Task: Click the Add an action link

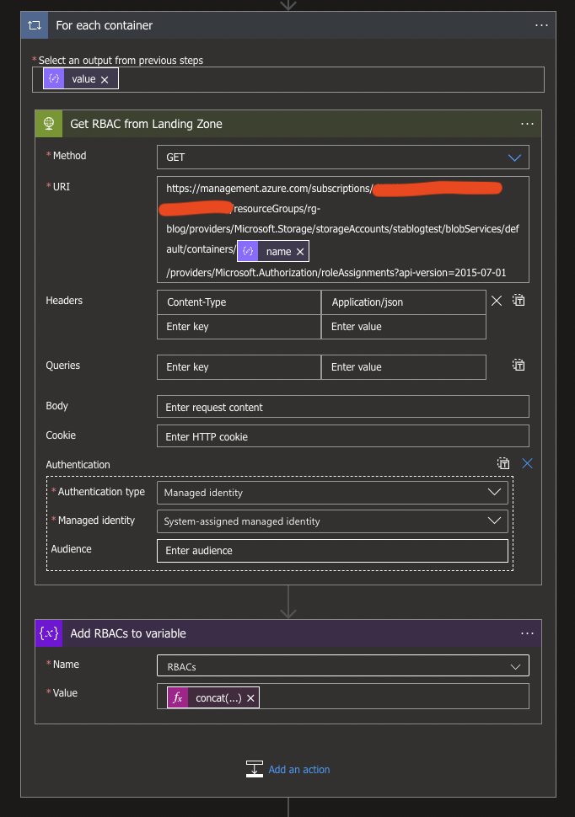Action: click(x=298, y=770)
